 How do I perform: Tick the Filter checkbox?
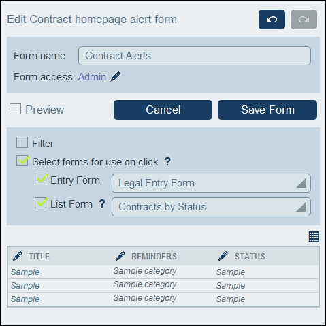tap(22, 142)
